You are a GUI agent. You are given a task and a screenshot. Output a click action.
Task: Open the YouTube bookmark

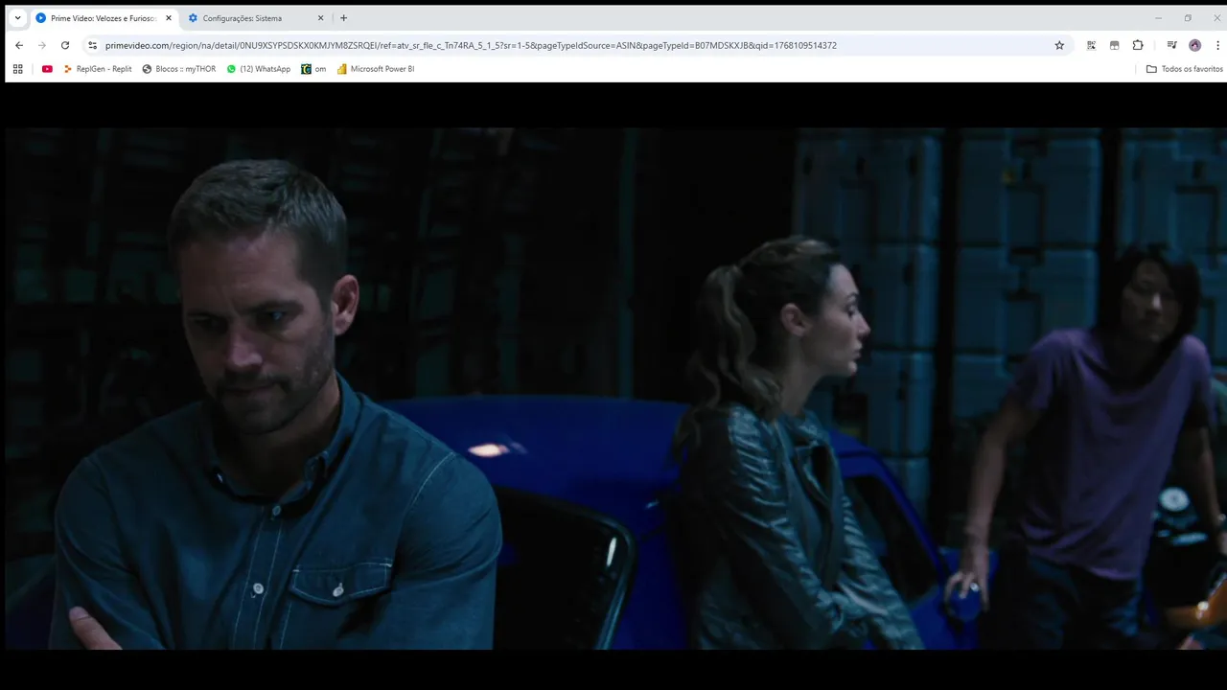tap(47, 69)
